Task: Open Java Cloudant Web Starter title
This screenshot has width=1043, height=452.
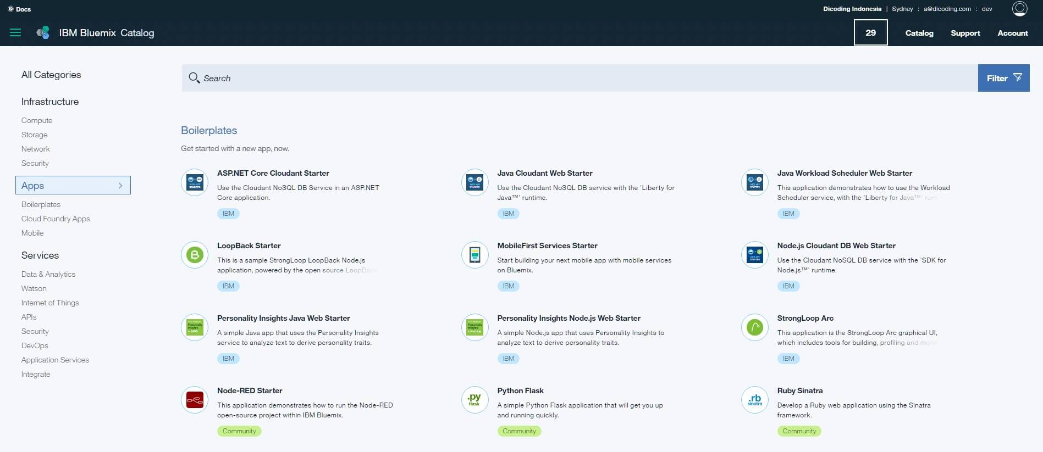Action: (545, 173)
